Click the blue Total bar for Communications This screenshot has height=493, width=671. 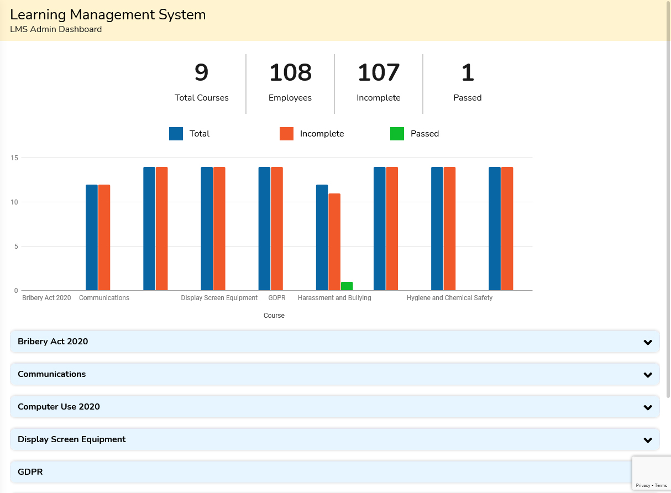point(92,238)
